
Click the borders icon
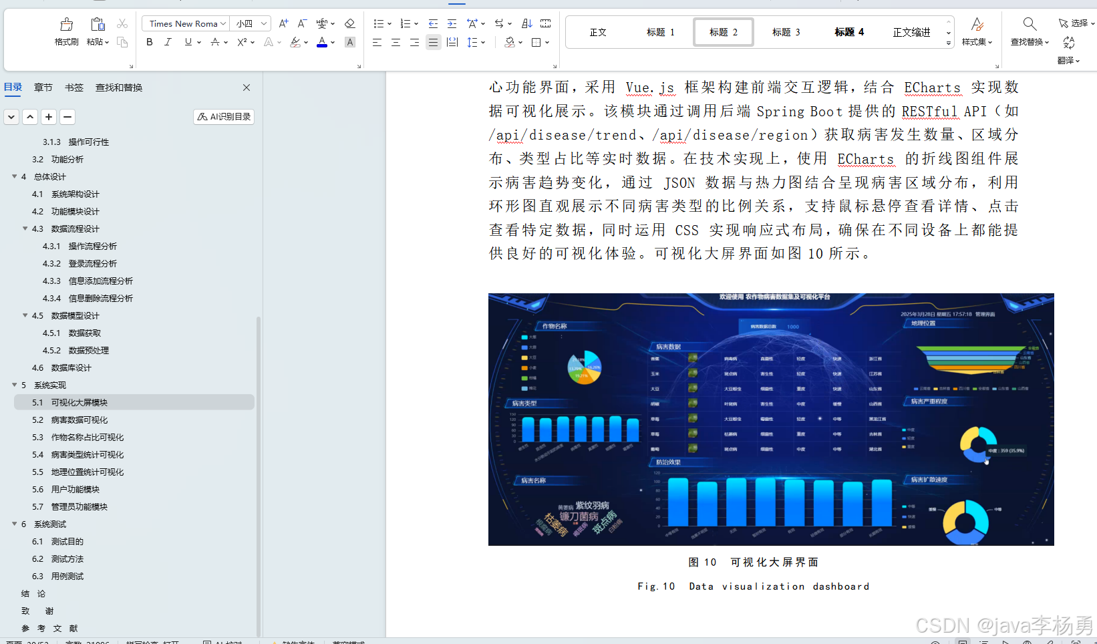tap(536, 42)
